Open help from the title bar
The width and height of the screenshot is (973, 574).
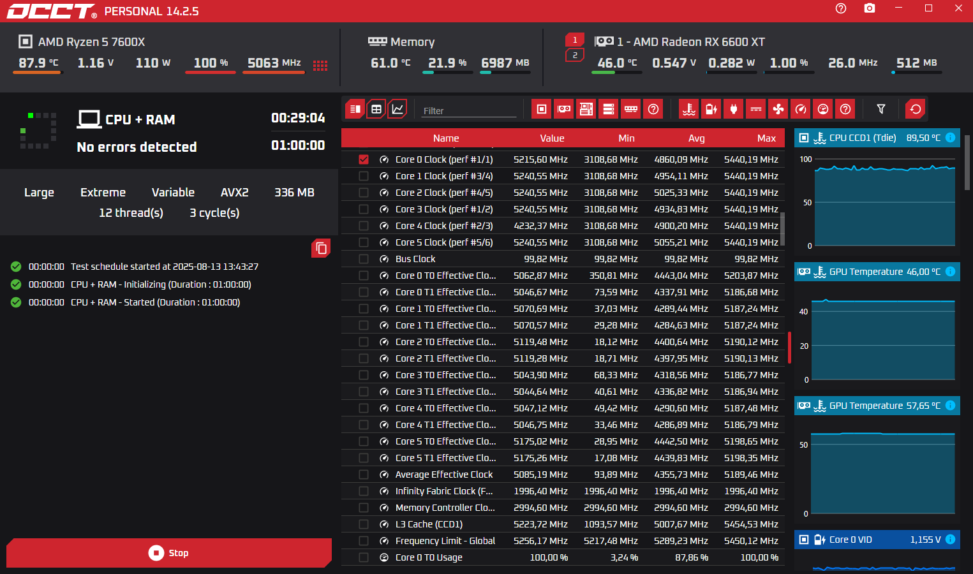841,8
